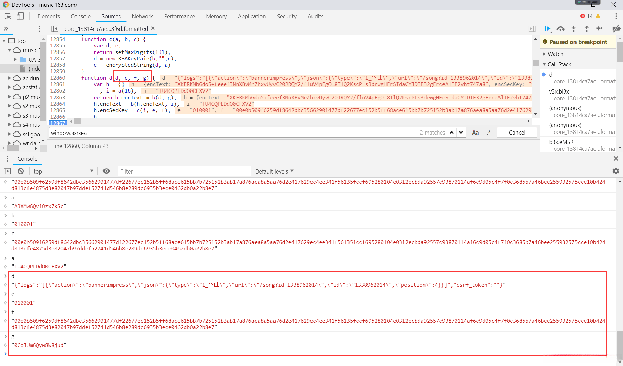Screen dimensions: 623x366
Task: Expand the ac.dun domain node
Action: 10,78
